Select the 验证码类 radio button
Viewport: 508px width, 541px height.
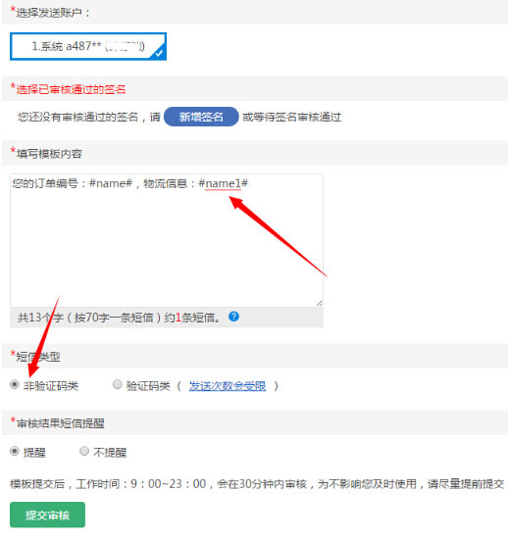pyautogui.click(x=118, y=384)
